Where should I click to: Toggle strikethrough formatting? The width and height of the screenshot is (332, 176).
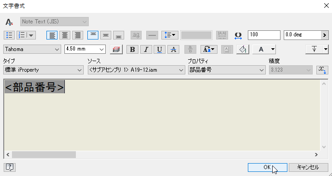[173, 50]
